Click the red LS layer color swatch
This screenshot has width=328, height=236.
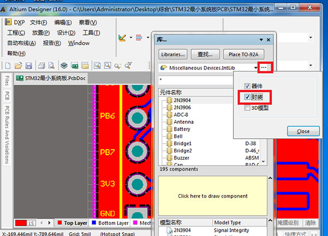tap(21, 223)
